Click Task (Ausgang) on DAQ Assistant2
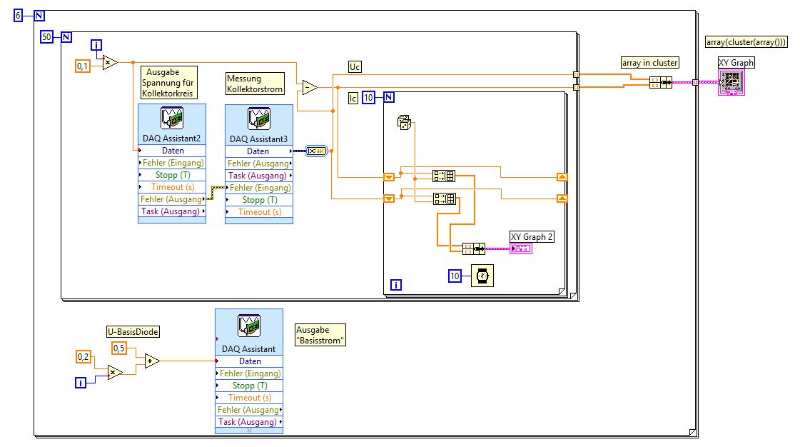The image size is (800, 447). [x=172, y=211]
